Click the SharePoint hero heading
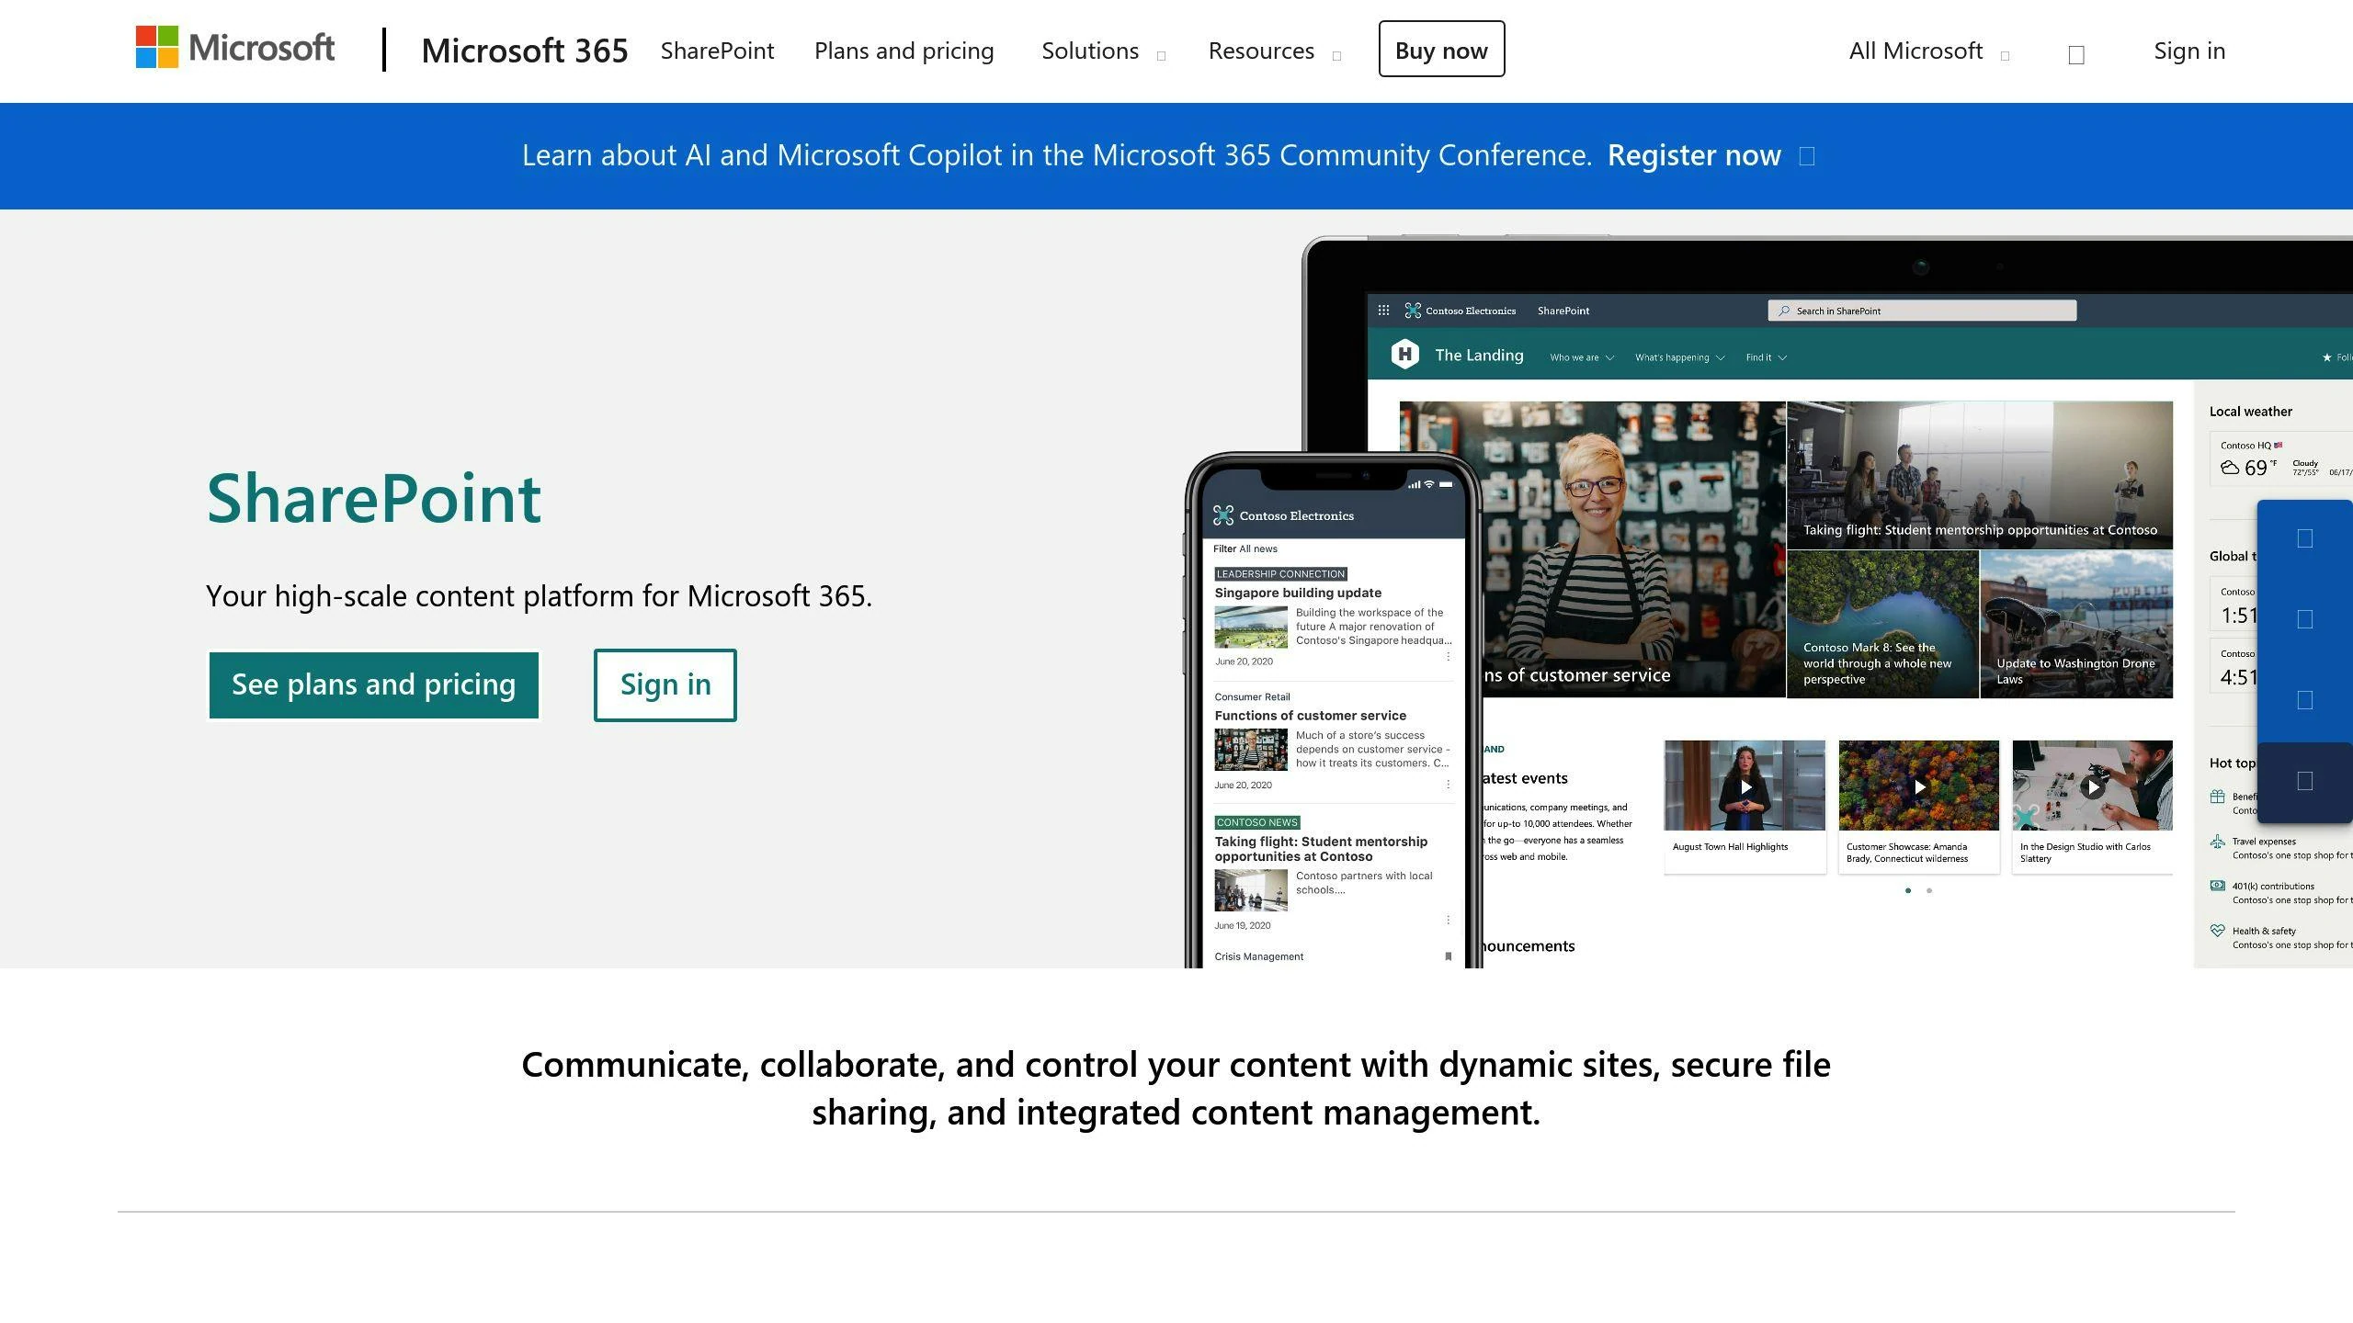The height and width of the screenshot is (1323, 2353). 374,498
